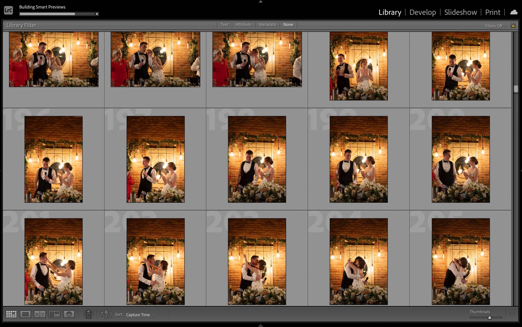The width and height of the screenshot is (522, 327).
Task: Click the Metadata filter button
Action: click(267, 25)
